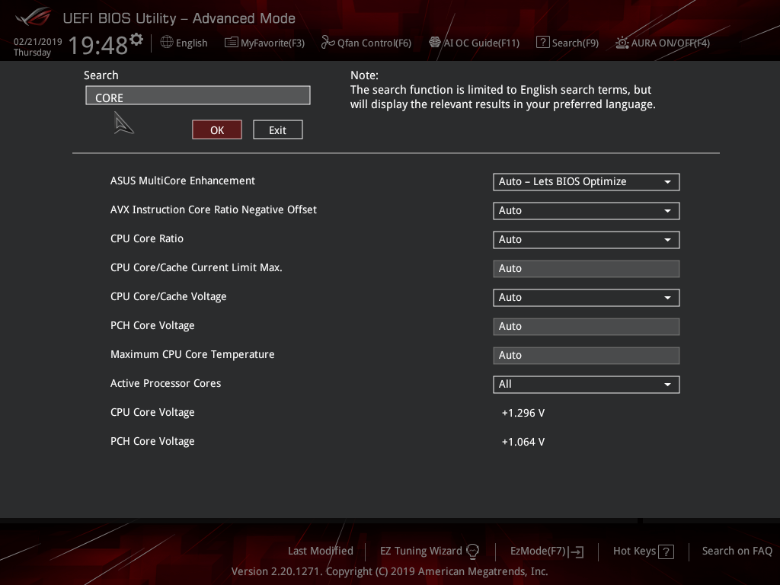Image resolution: width=780 pixels, height=585 pixels.
Task: Click the Search question mark icon
Action: click(x=542, y=43)
